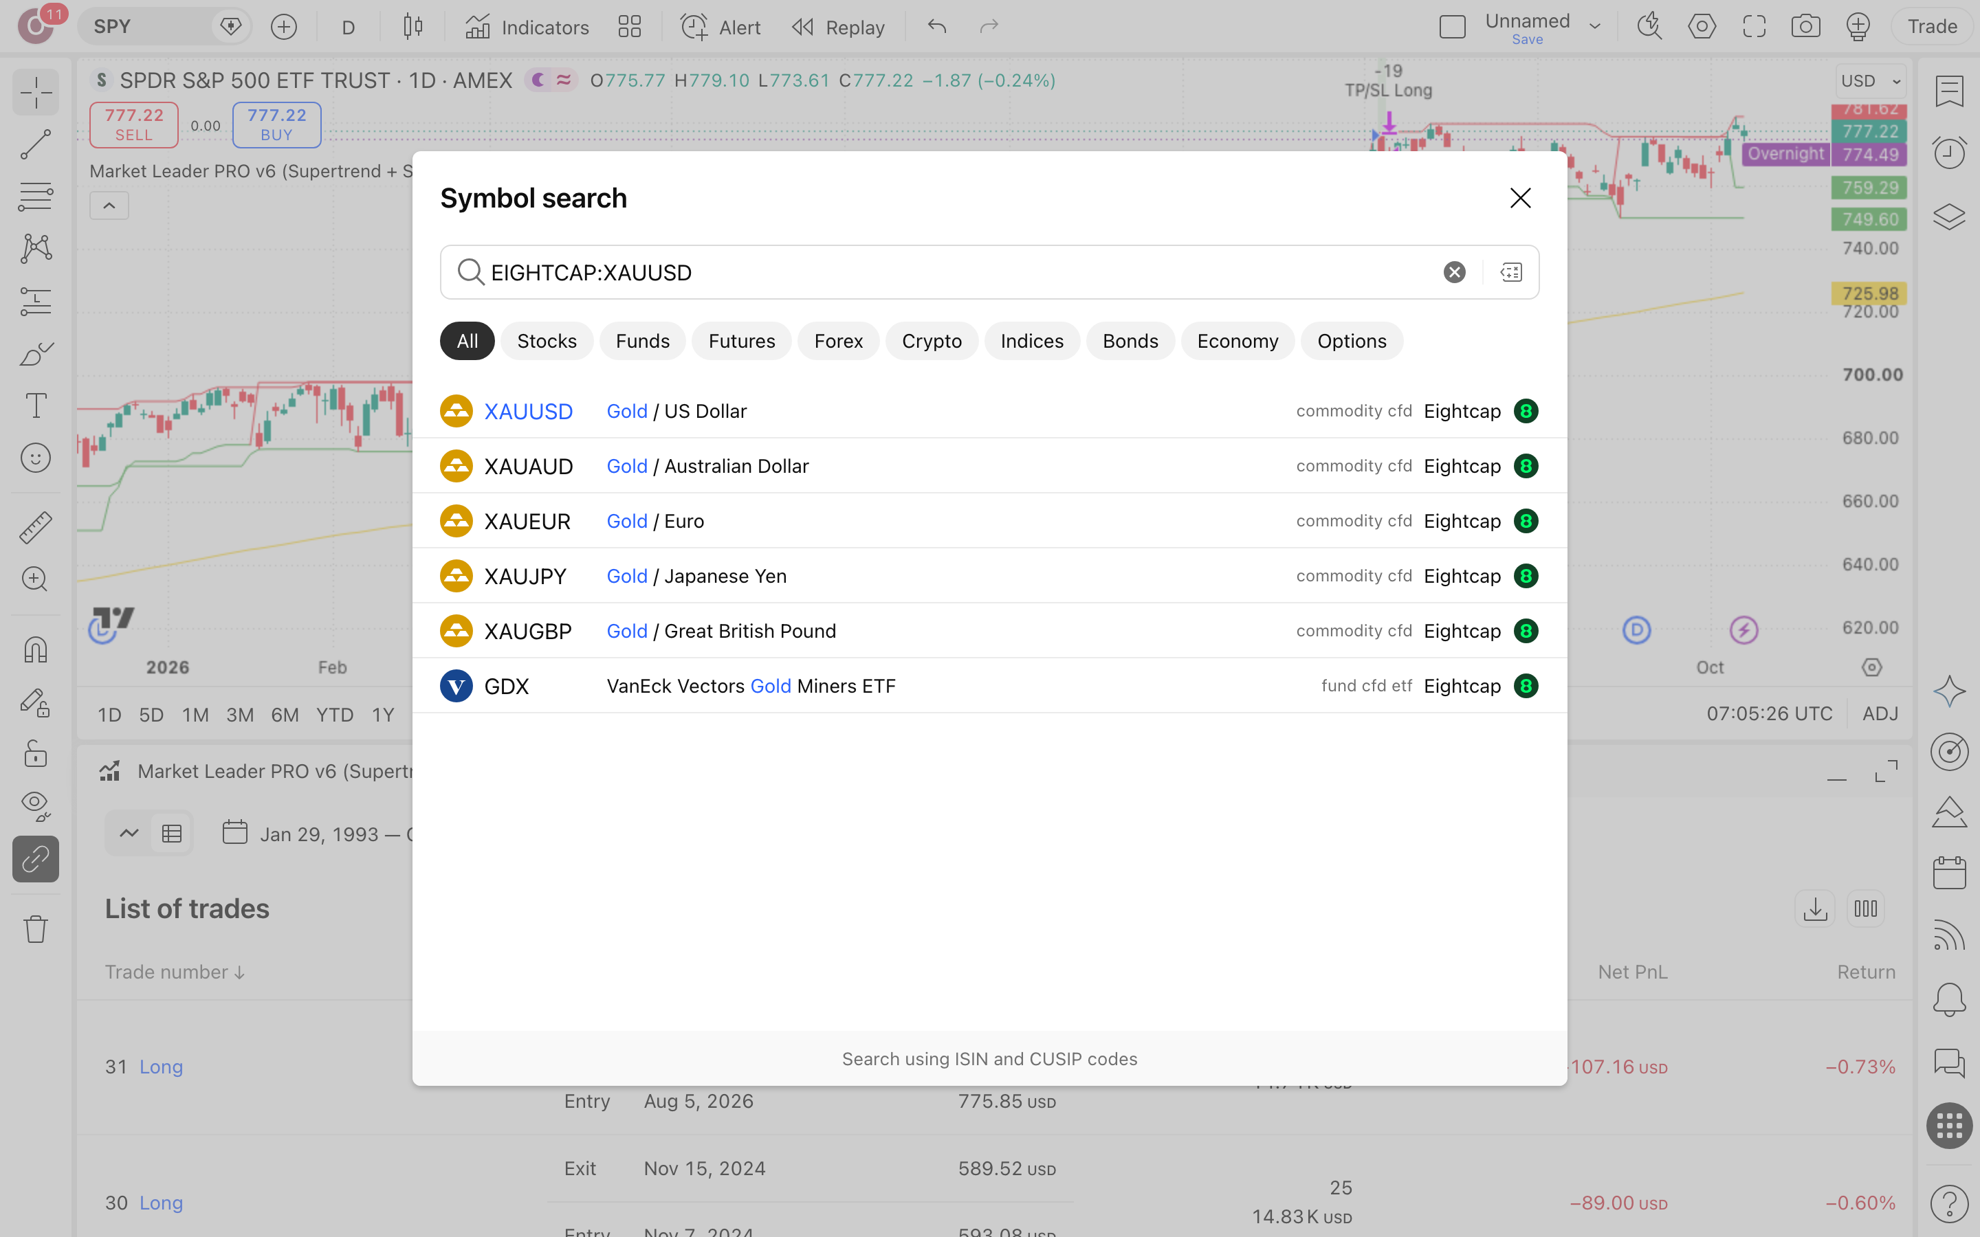1980x1237 pixels.
Task: Undo the last chart action
Action: point(937,27)
